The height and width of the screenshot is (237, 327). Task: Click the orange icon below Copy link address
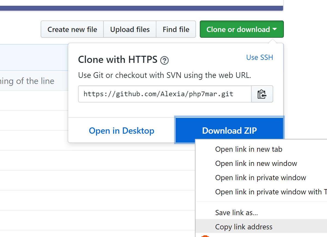[205, 236]
